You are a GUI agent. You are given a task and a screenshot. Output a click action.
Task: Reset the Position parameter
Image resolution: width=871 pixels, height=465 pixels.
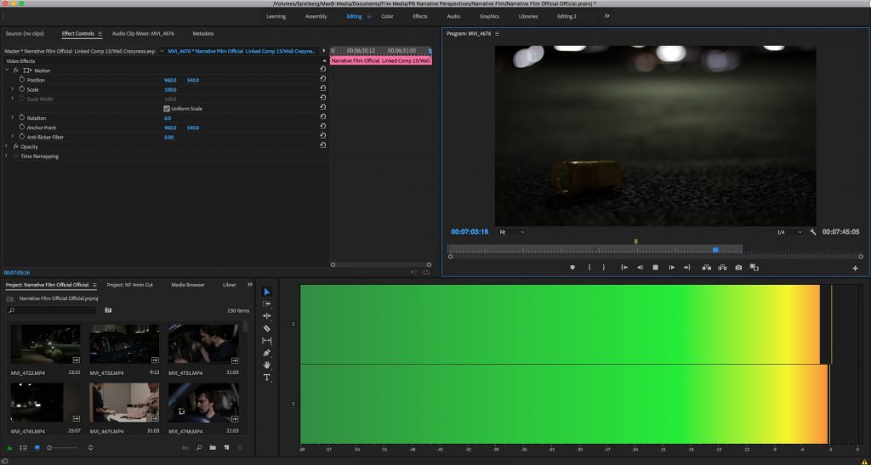point(323,80)
